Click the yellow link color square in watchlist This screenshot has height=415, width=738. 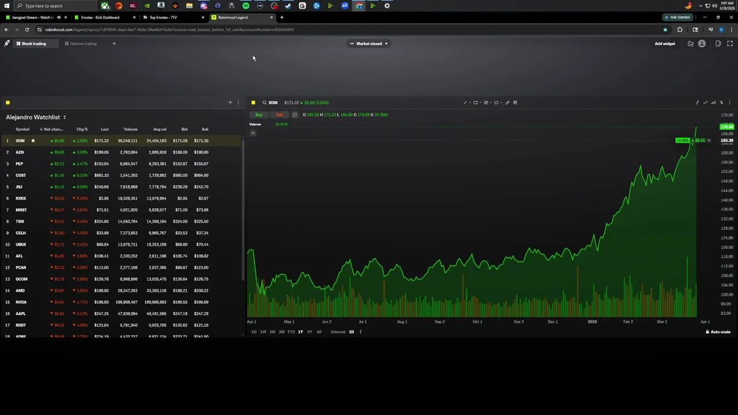coord(7,103)
